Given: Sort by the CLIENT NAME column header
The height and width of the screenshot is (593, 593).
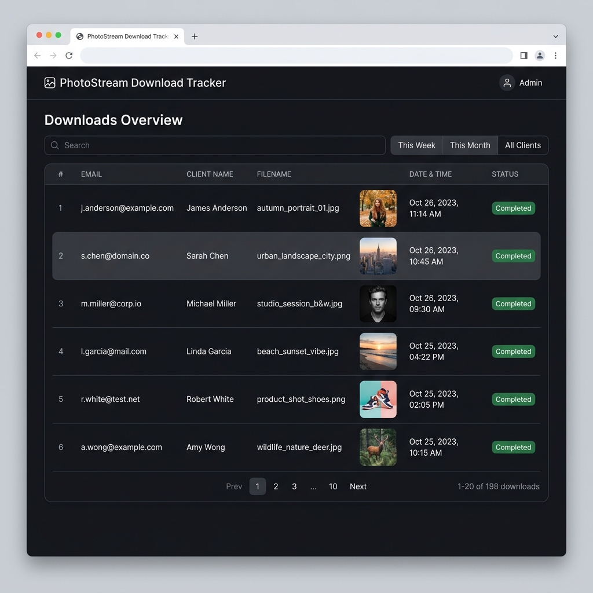Looking at the screenshot, I should coord(210,174).
